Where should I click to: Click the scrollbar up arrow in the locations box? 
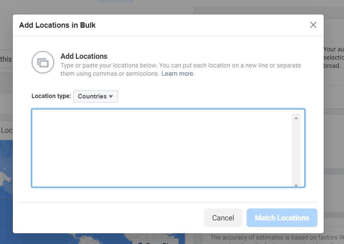point(295,117)
